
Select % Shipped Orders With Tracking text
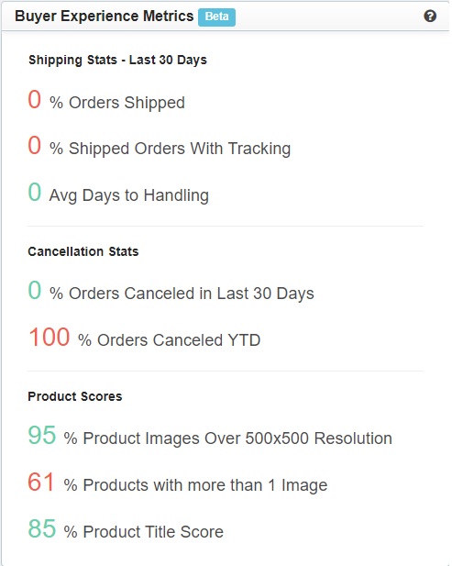170,149
